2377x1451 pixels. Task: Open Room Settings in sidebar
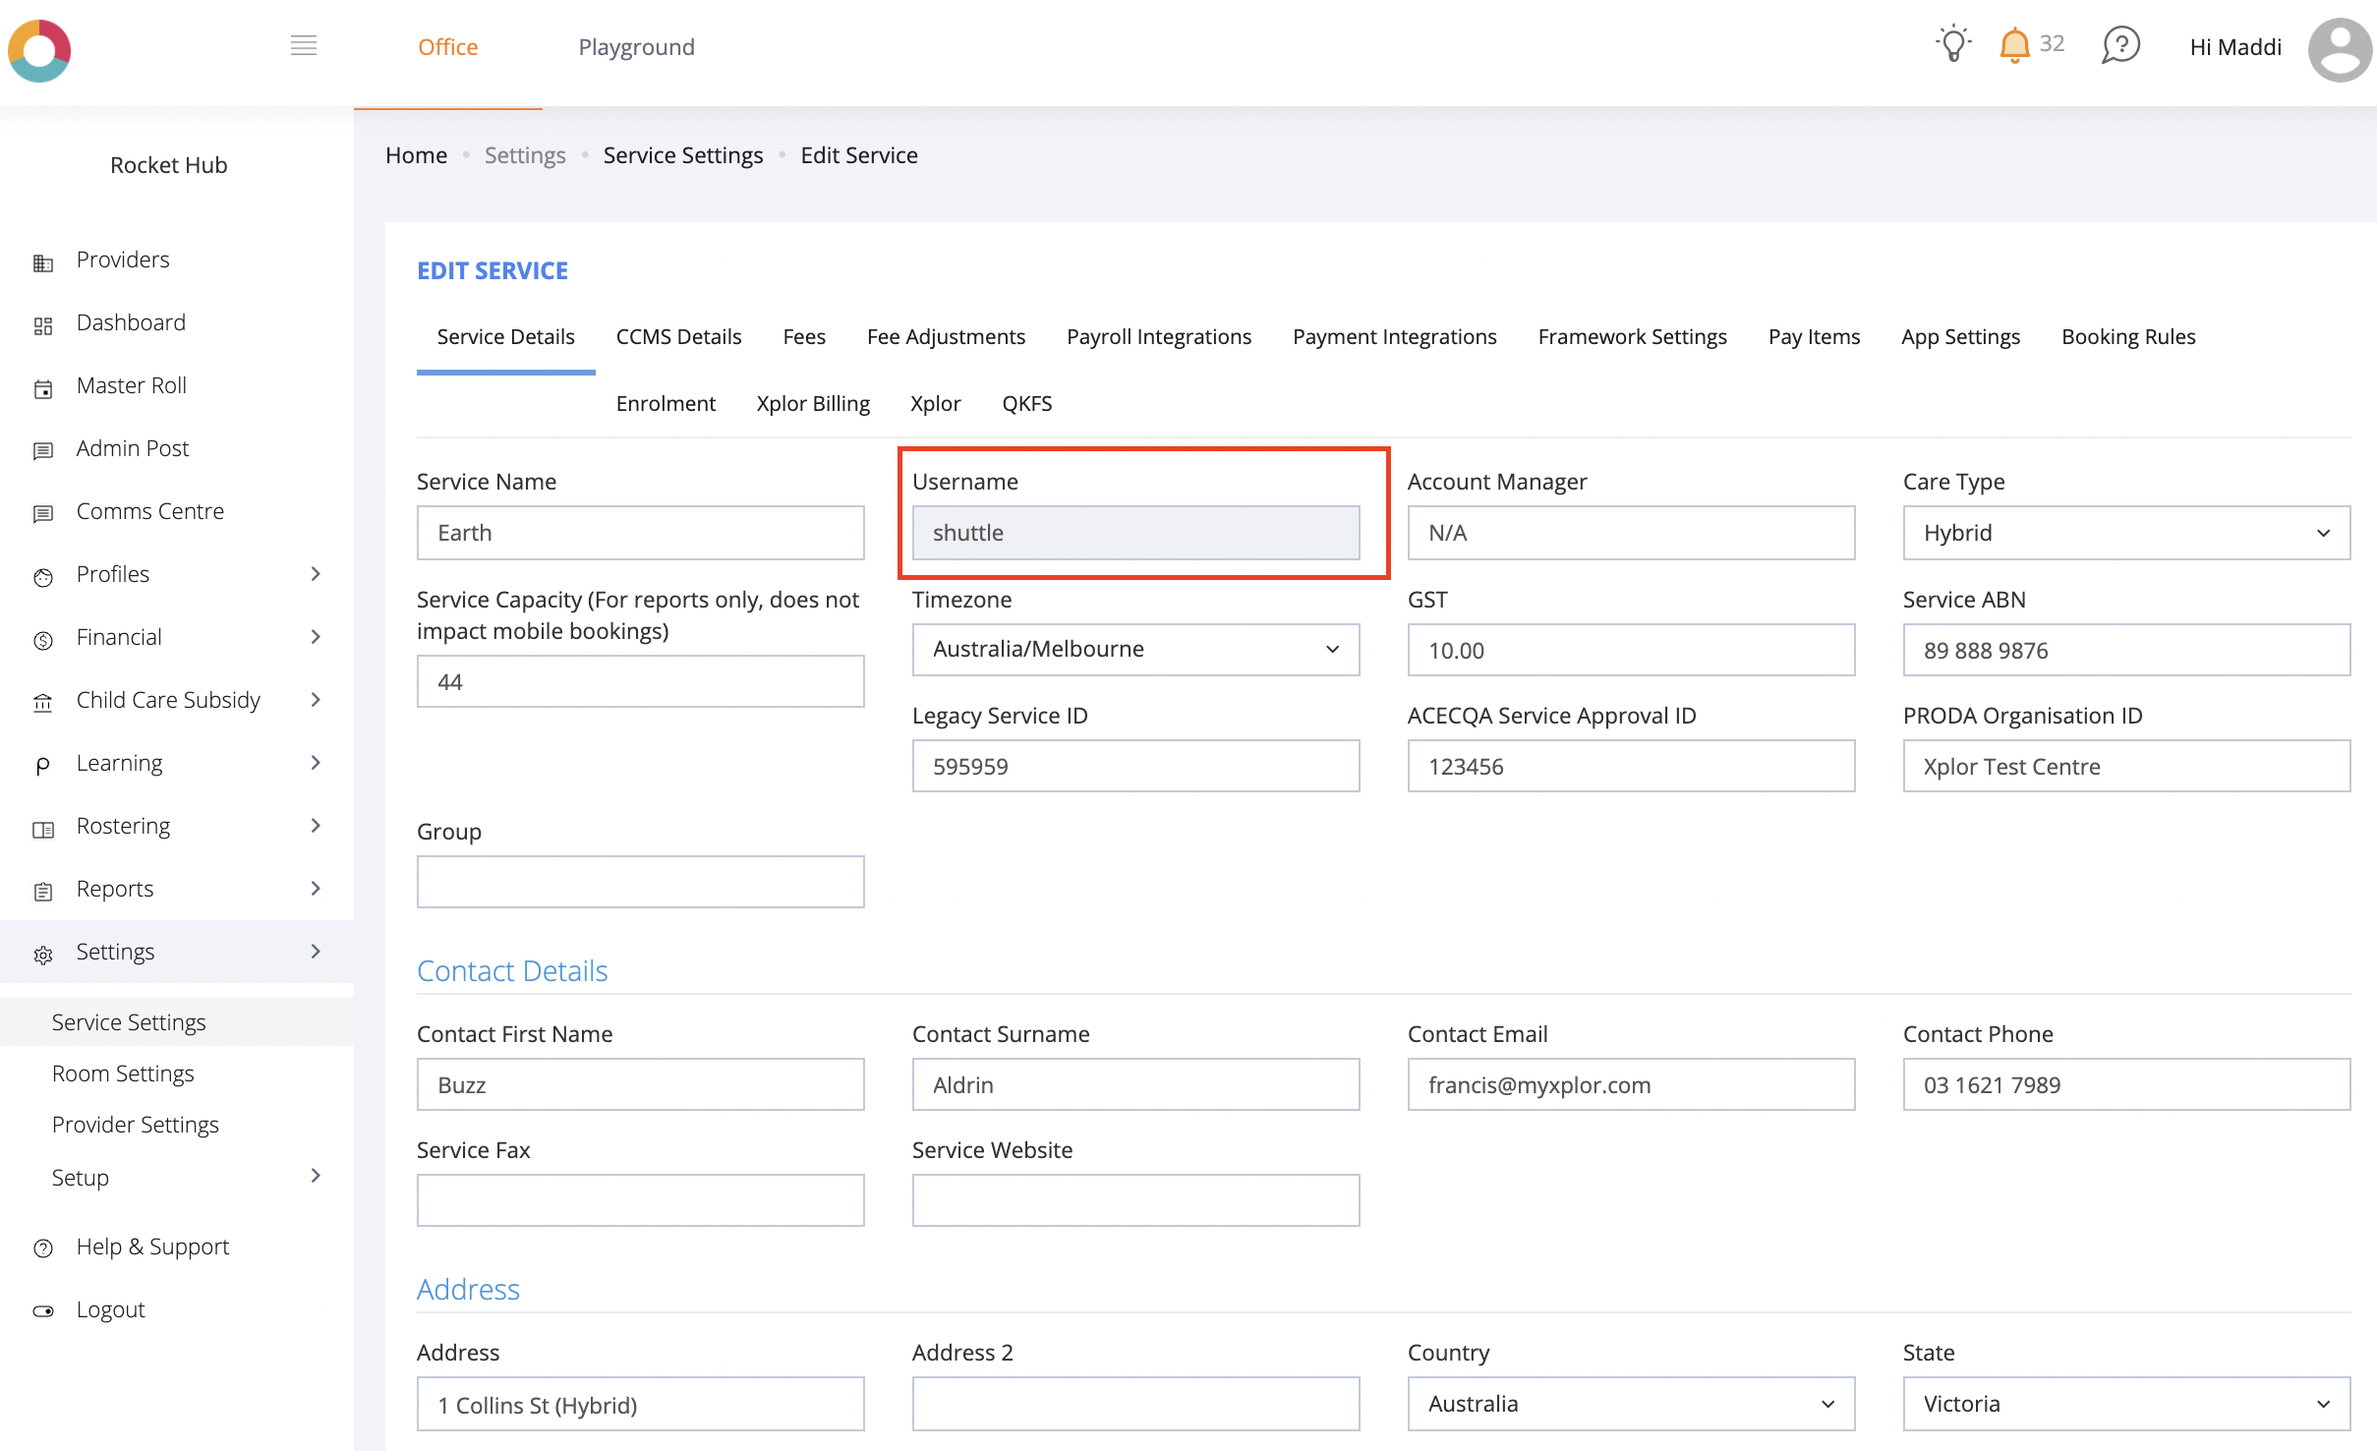(x=123, y=1074)
